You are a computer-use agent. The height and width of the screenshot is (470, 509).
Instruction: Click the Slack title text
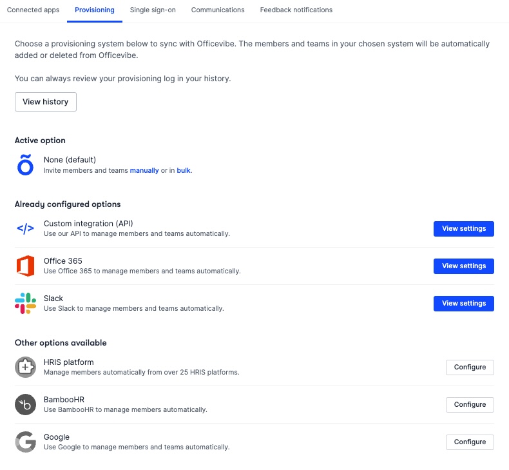point(53,298)
